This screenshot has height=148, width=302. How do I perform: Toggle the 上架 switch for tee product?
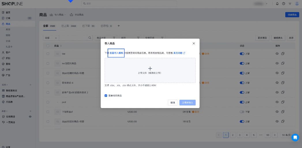pos(242,54)
